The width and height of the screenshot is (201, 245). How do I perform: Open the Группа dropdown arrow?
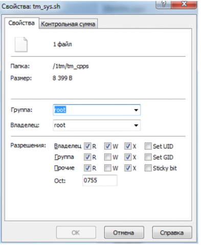(136, 110)
